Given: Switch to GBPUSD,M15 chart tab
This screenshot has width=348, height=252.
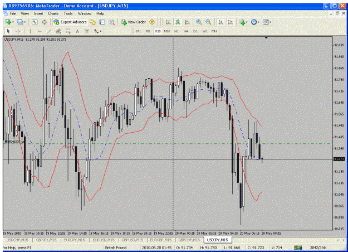Looking at the screenshot, I should click(x=133, y=240).
